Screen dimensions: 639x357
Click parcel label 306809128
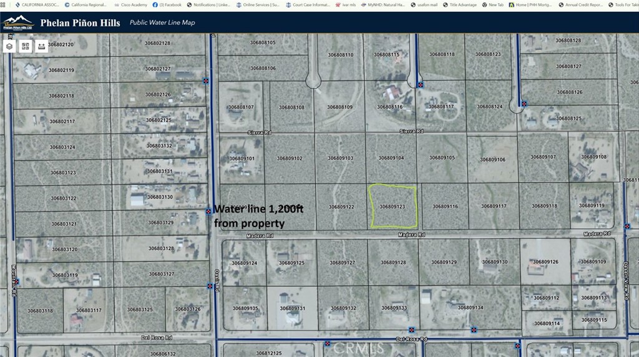pyautogui.click(x=393, y=263)
